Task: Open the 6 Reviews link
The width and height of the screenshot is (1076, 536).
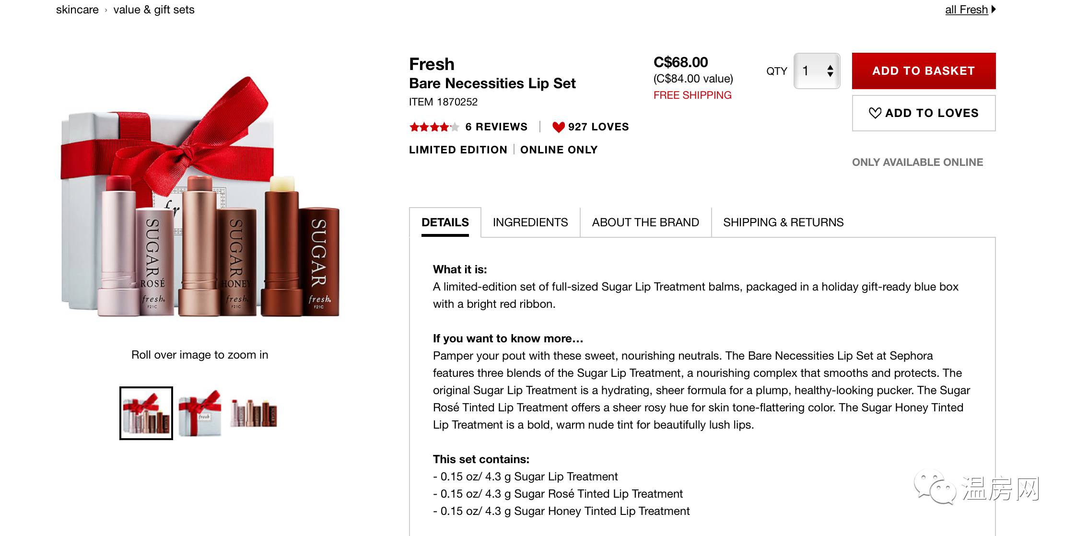Action: (496, 127)
